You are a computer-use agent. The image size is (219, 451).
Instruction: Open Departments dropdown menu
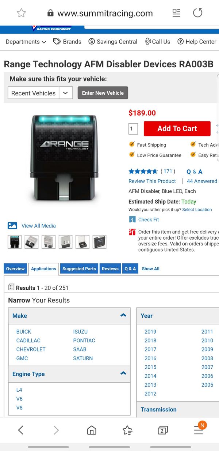(26, 42)
